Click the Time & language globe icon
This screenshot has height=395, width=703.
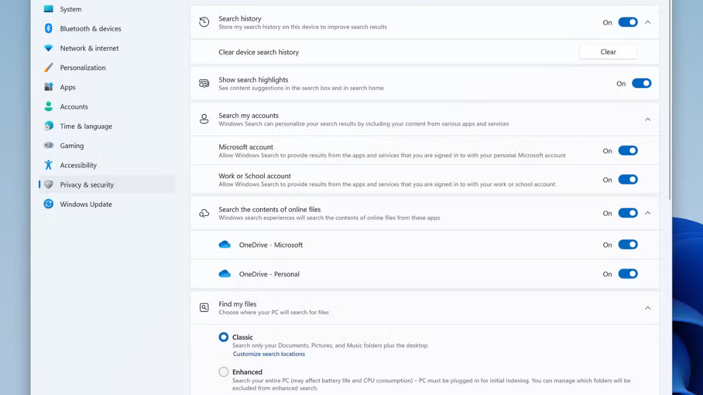pos(48,126)
